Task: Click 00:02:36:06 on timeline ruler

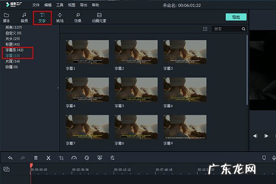Action: pyautogui.click(x=80, y=170)
